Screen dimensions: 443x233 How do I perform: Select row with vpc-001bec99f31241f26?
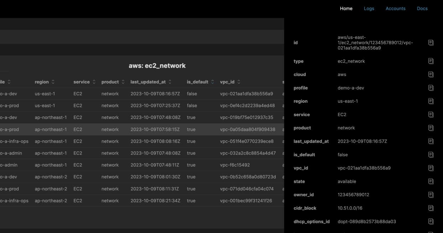pos(142,201)
